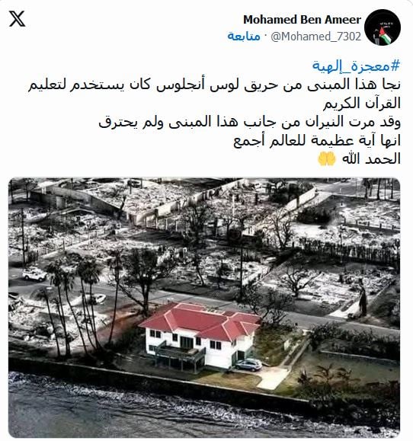Click the house's dark front balcony
The height and width of the screenshot is (441, 413).
click(x=180, y=352)
